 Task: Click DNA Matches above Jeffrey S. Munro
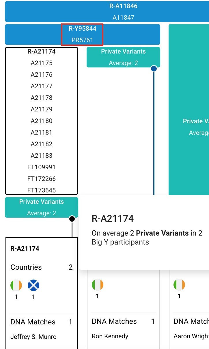click(33, 322)
